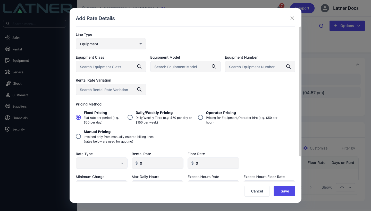The height and width of the screenshot is (211, 371).
Task: Click the Suppliers sidebar icon
Action: [x=7, y=106]
